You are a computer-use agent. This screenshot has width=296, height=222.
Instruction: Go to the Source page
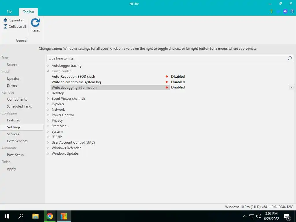(x=12, y=64)
